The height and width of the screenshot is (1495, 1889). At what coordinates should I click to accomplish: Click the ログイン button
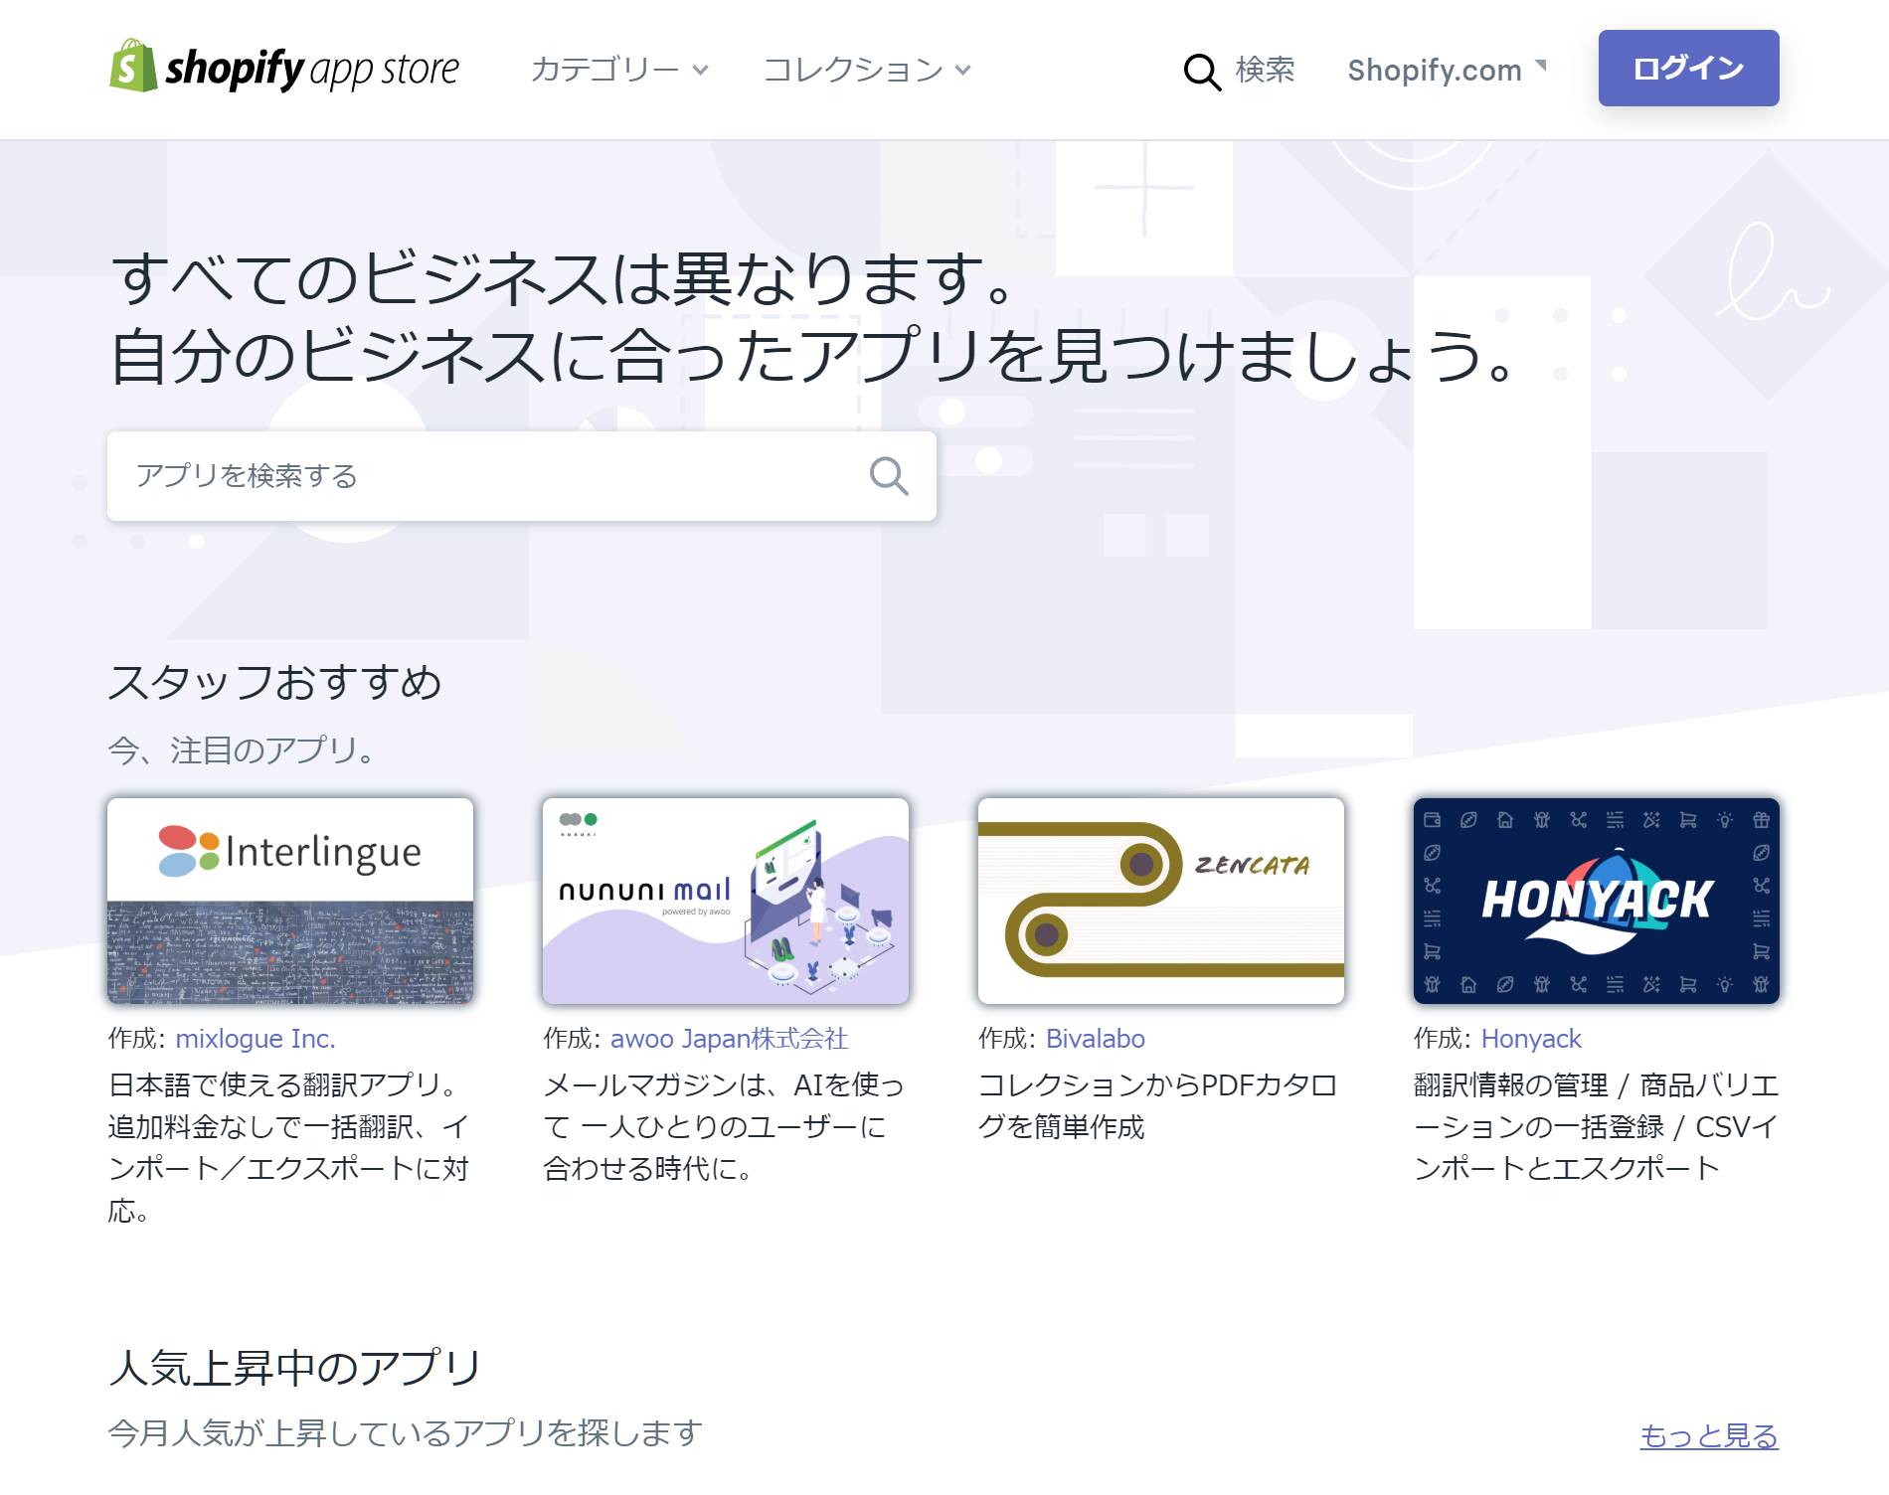1688,68
